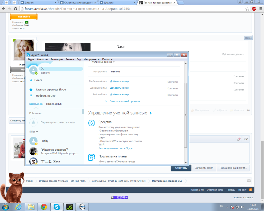This screenshot has width=264, height=211.
Task: Open the Звонки menu in Skype
Action: [70, 59]
